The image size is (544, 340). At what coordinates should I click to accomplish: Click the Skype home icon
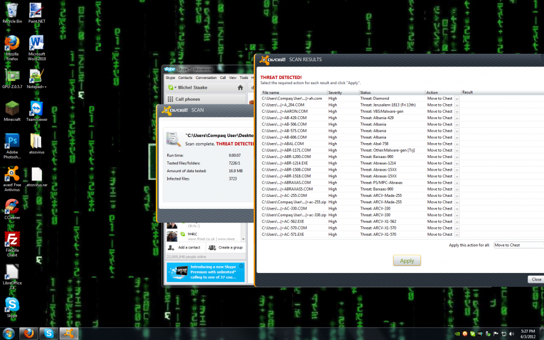pyautogui.click(x=240, y=88)
